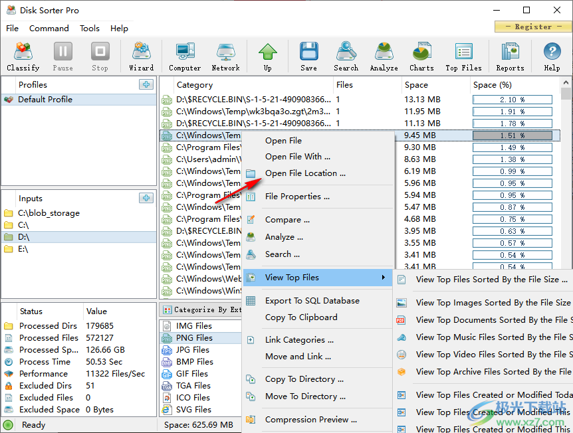Select the D:\ input folder
The height and width of the screenshot is (433, 573).
(x=79, y=237)
